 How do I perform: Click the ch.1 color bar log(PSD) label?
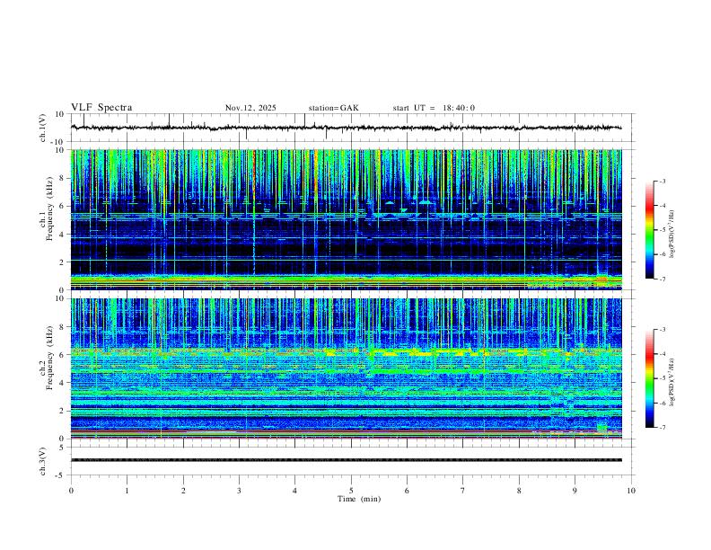click(672, 235)
